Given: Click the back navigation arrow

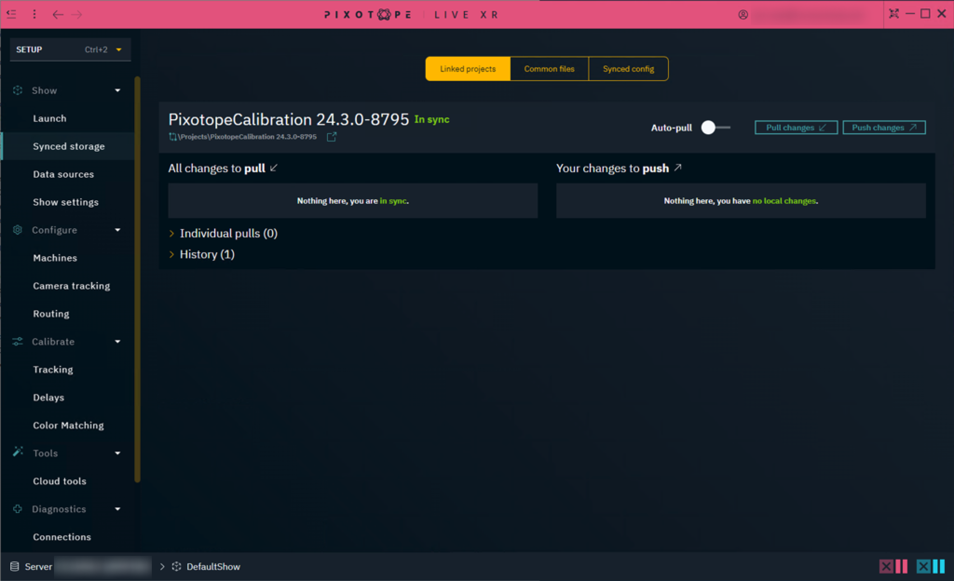Looking at the screenshot, I should [58, 14].
